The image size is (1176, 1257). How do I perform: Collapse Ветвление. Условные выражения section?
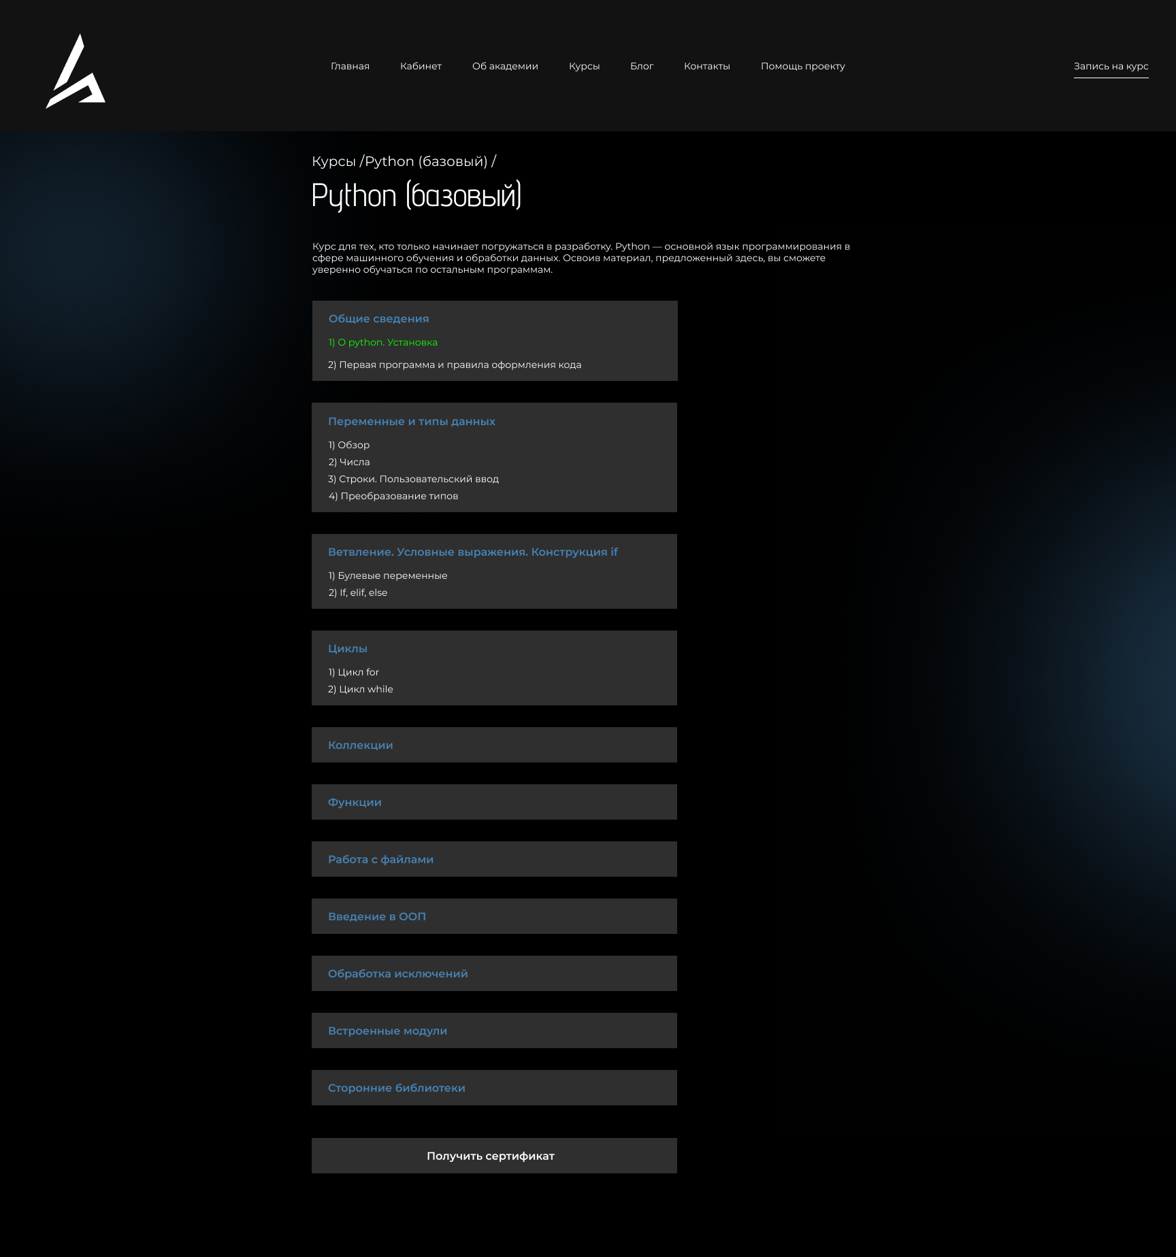[x=472, y=552]
